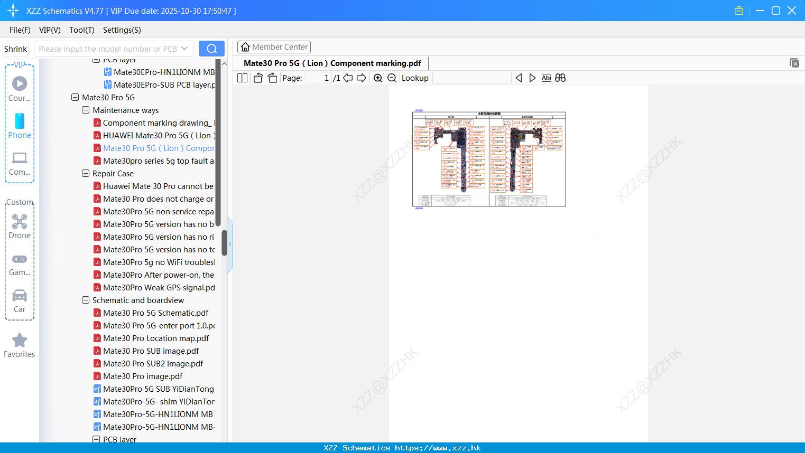Collapse the Maintenance ways folder

point(86,110)
